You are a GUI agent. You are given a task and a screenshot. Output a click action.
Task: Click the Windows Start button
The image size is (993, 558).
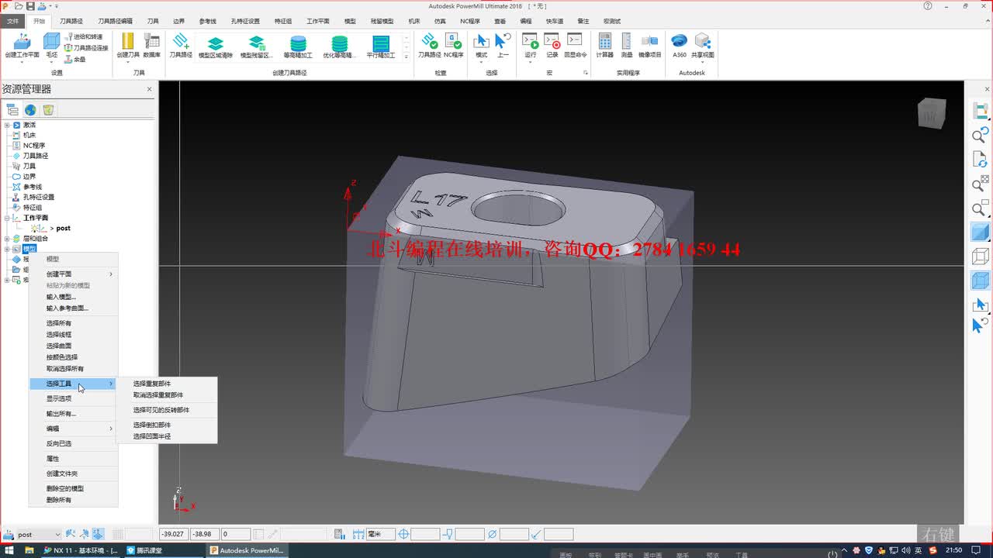coord(9,550)
